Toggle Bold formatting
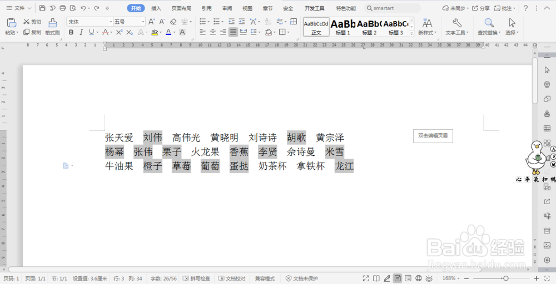 71,32
